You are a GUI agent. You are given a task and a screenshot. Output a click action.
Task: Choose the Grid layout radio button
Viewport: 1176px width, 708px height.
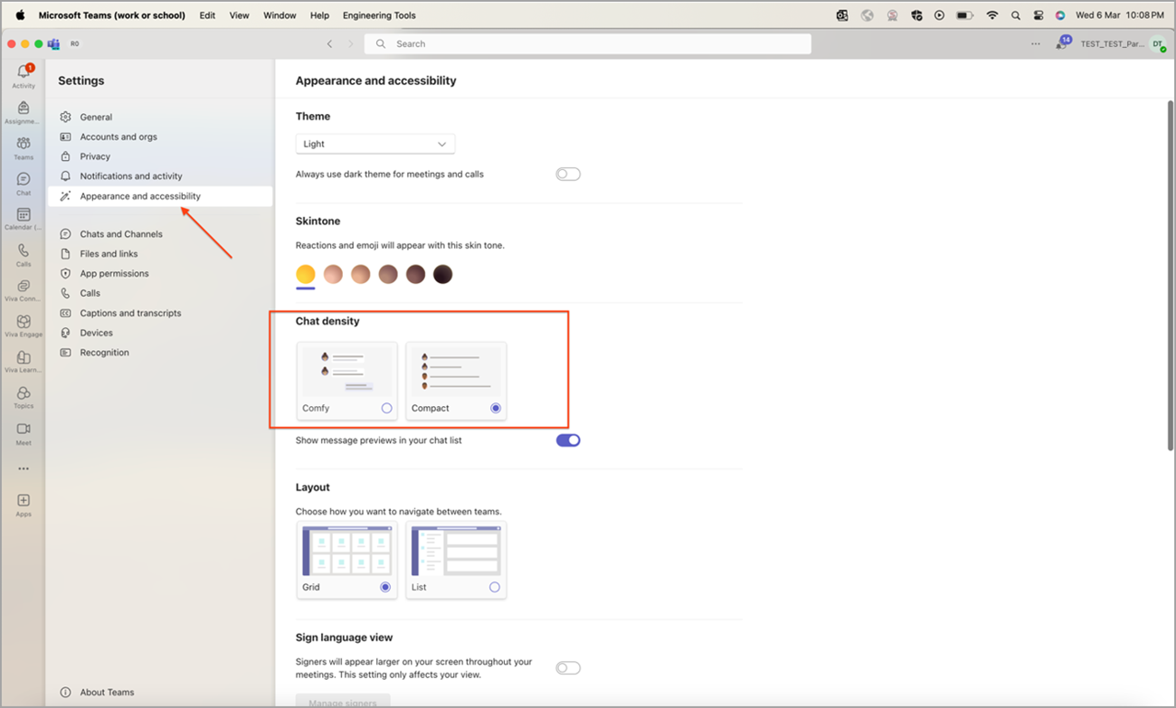[385, 588]
